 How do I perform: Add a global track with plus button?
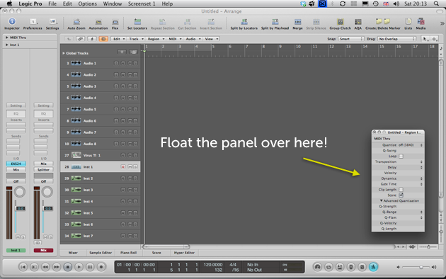(x=122, y=52)
